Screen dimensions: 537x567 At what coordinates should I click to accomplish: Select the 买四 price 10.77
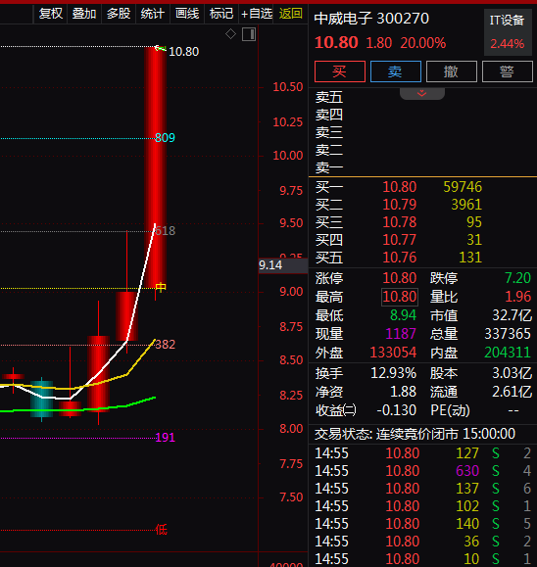coord(400,240)
